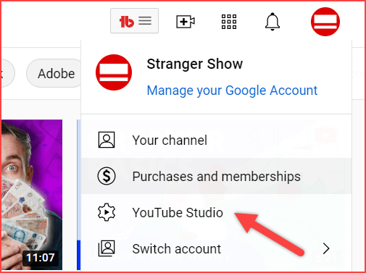Click the Create video camera icon
The image size is (366, 273).
tap(186, 22)
